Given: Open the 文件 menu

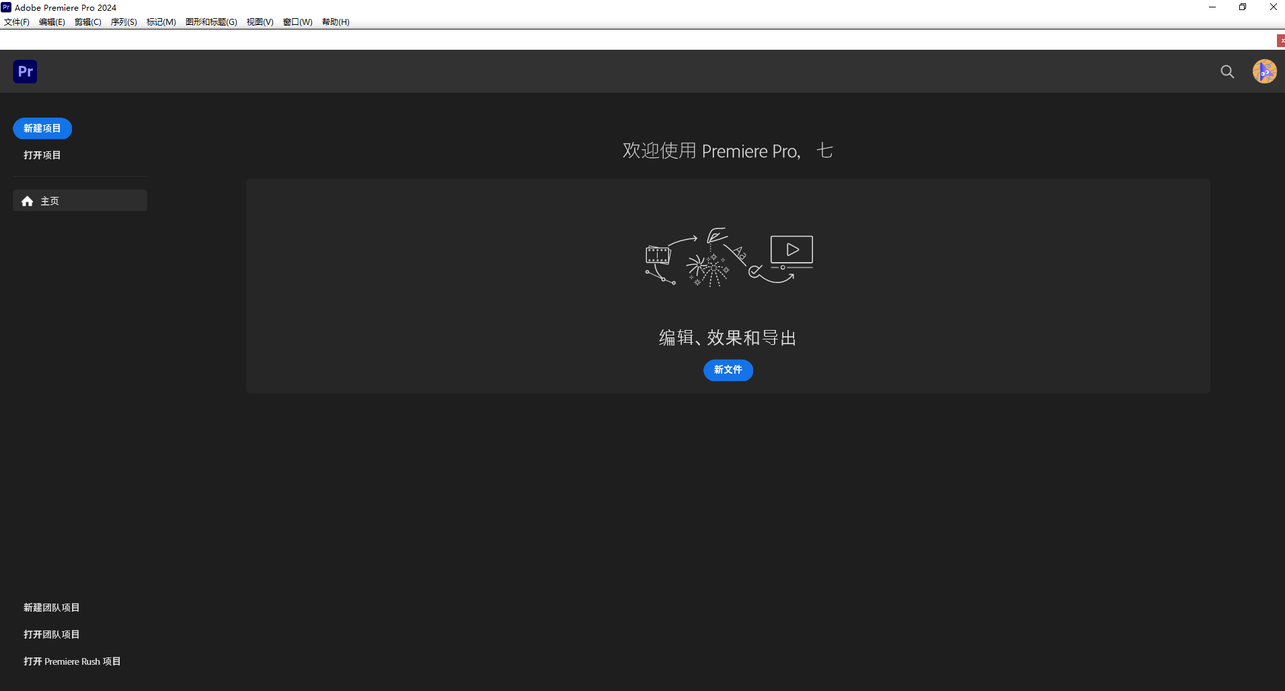Looking at the screenshot, I should click(17, 22).
